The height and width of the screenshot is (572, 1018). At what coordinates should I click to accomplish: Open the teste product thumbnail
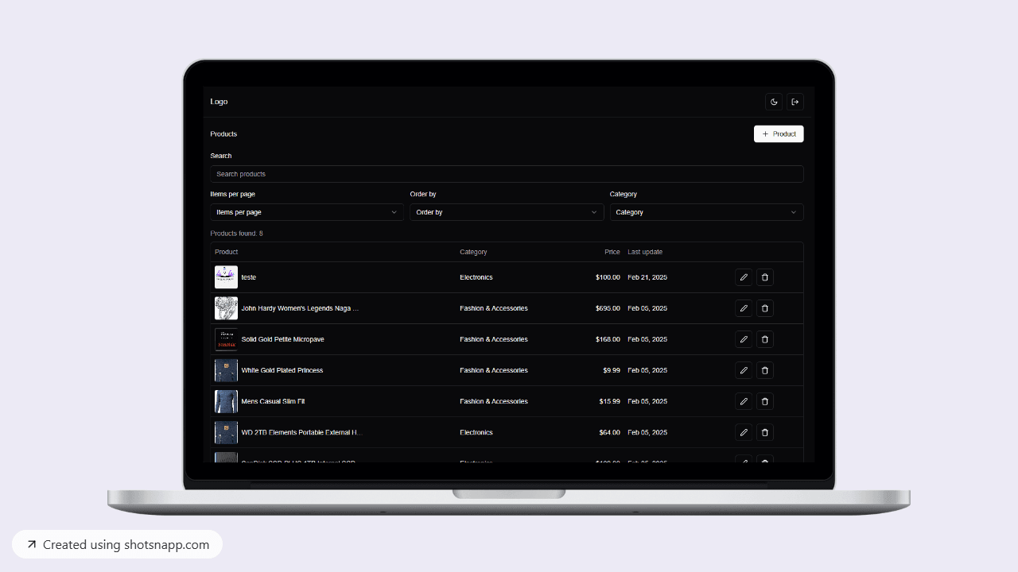(226, 276)
